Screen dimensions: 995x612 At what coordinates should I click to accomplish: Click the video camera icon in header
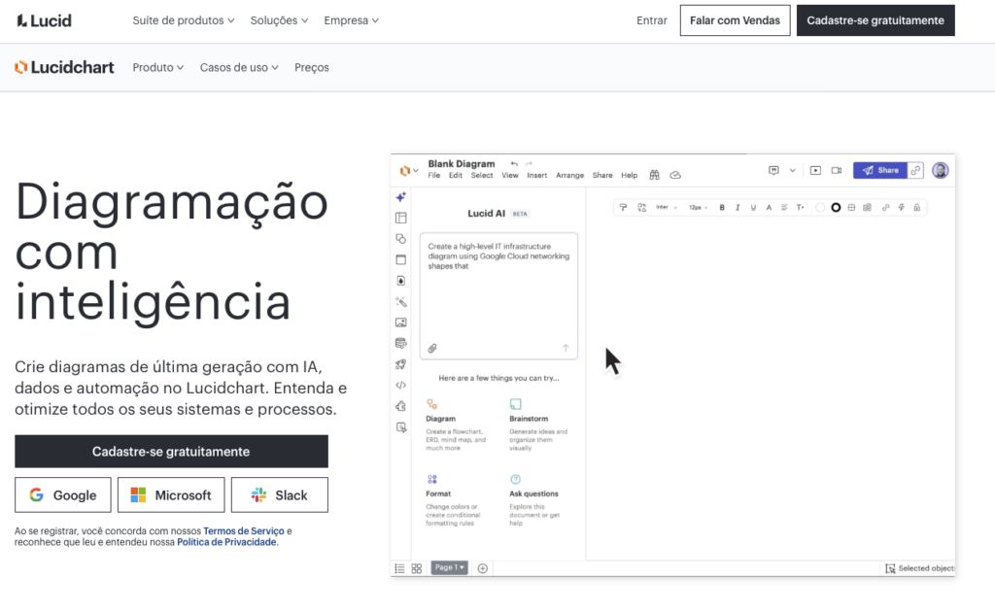[x=837, y=170]
